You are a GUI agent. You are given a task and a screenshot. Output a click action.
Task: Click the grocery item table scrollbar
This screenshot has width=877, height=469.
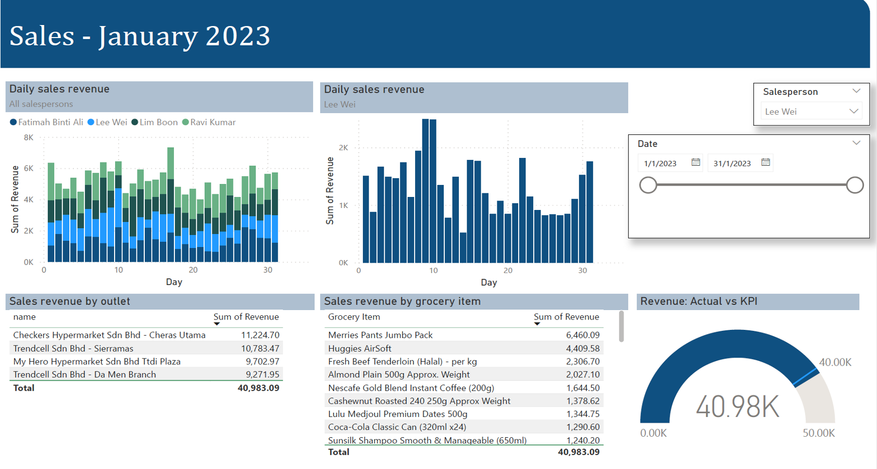(x=621, y=327)
